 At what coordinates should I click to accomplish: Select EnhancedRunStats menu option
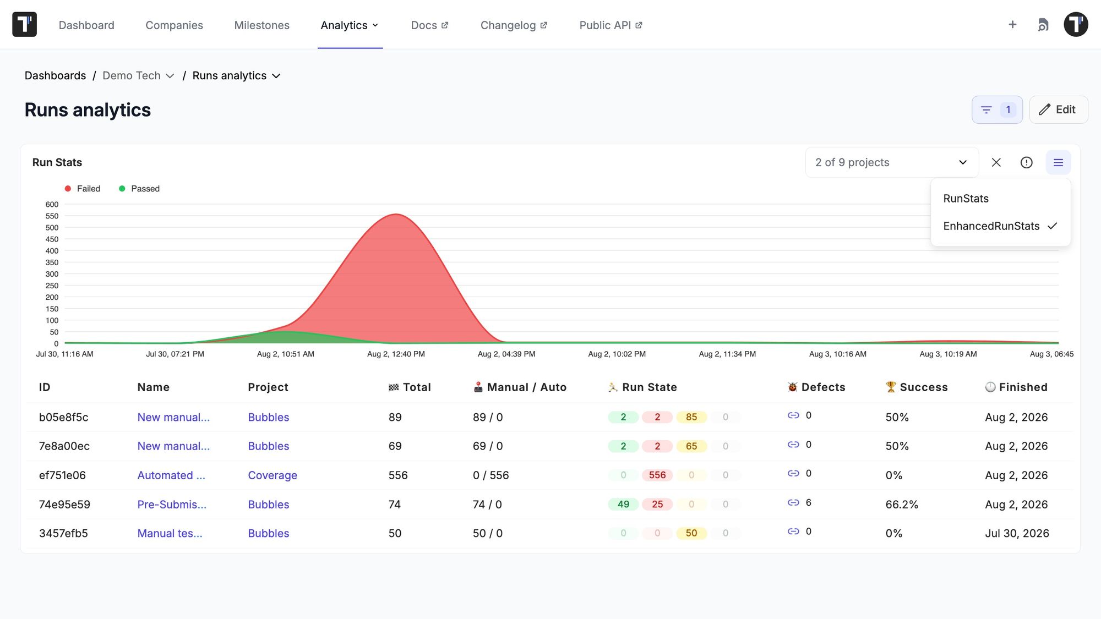[x=1000, y=226]
